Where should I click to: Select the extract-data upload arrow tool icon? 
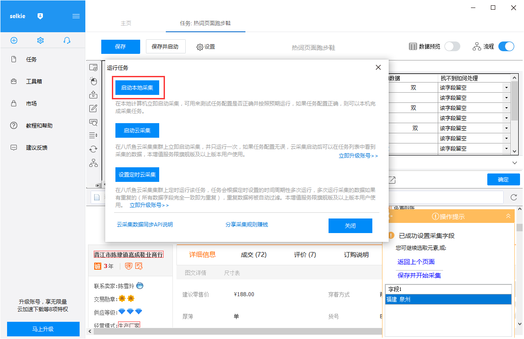pos(94,95)
